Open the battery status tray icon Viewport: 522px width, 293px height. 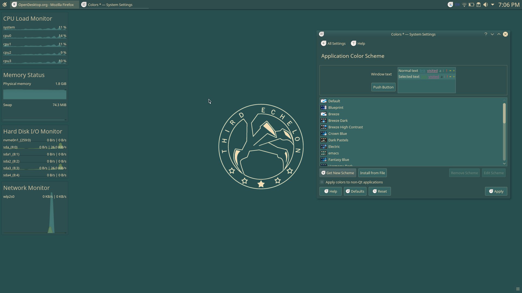[471, 5]
